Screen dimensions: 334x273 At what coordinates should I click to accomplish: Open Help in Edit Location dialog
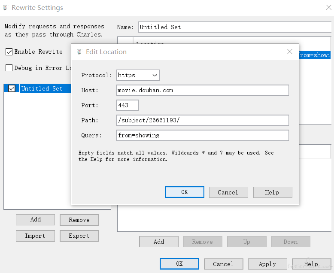coord(273,192)
